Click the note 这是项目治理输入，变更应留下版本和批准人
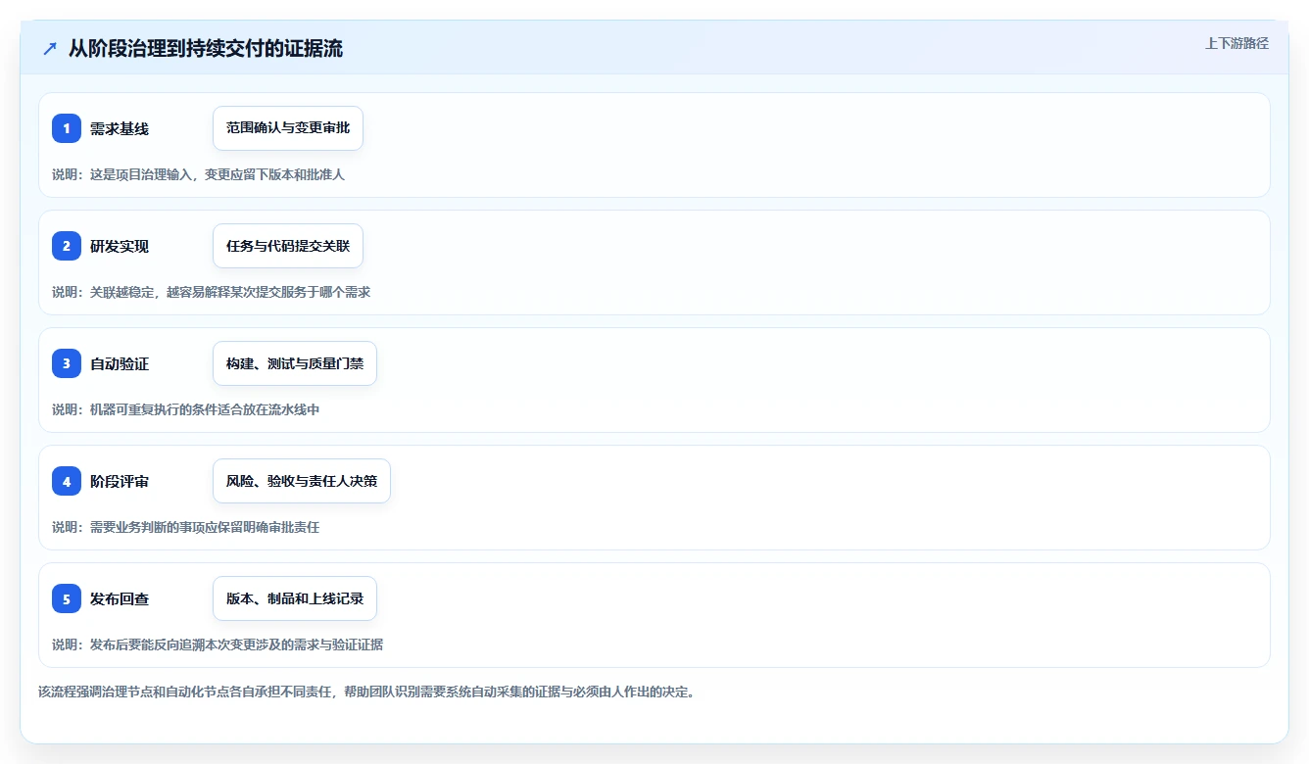Screen dimensions: 1309x764 [218, 174]
